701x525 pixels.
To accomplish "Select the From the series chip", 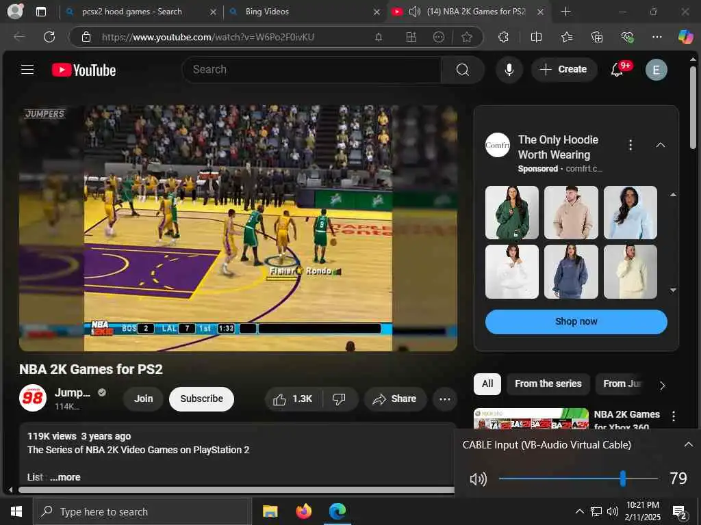I will coord(548,383).
